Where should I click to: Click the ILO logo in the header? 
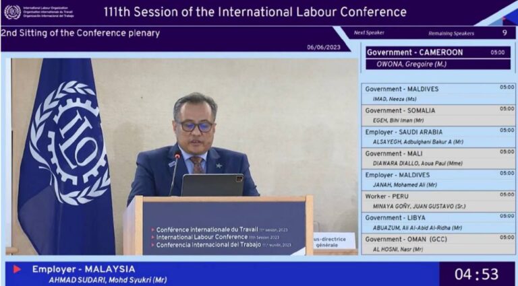12,12
